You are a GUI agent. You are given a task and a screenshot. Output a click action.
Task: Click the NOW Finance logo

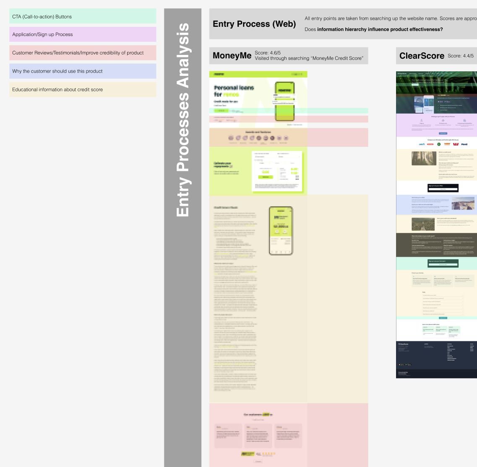(x=447, y=144)
